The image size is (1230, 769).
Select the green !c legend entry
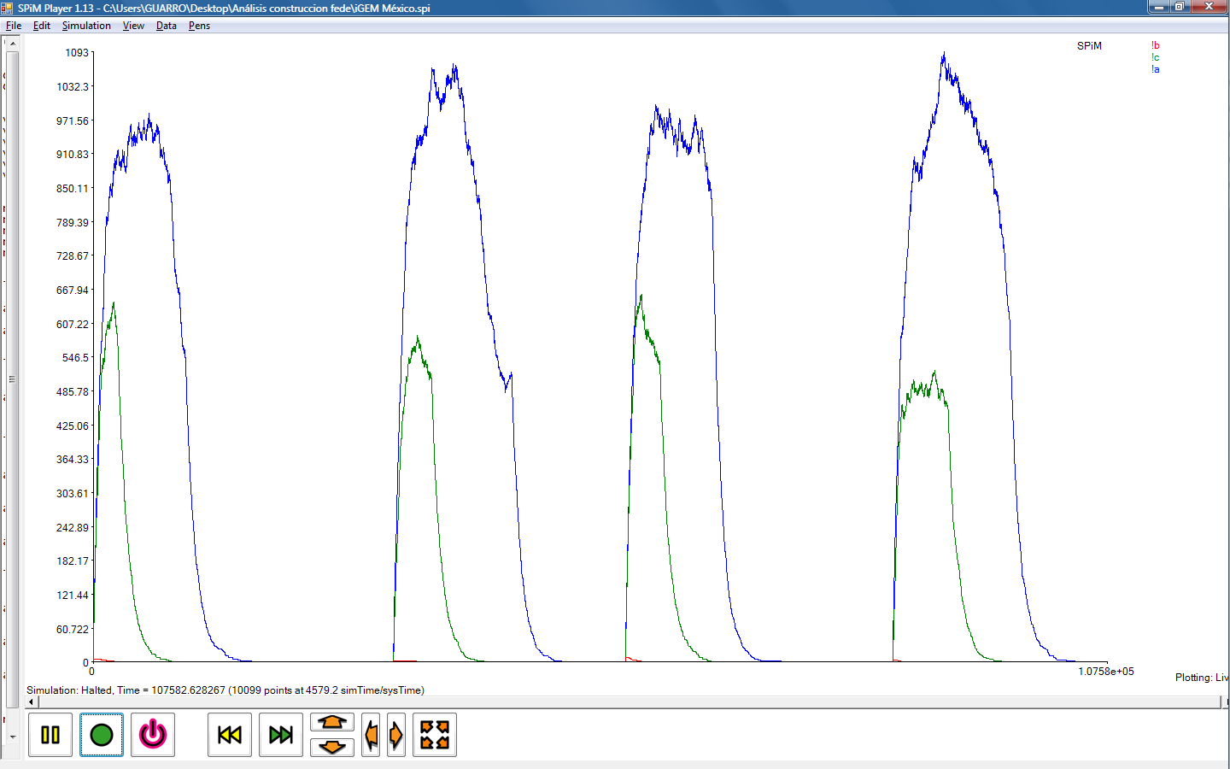[x=1155, y=58]
